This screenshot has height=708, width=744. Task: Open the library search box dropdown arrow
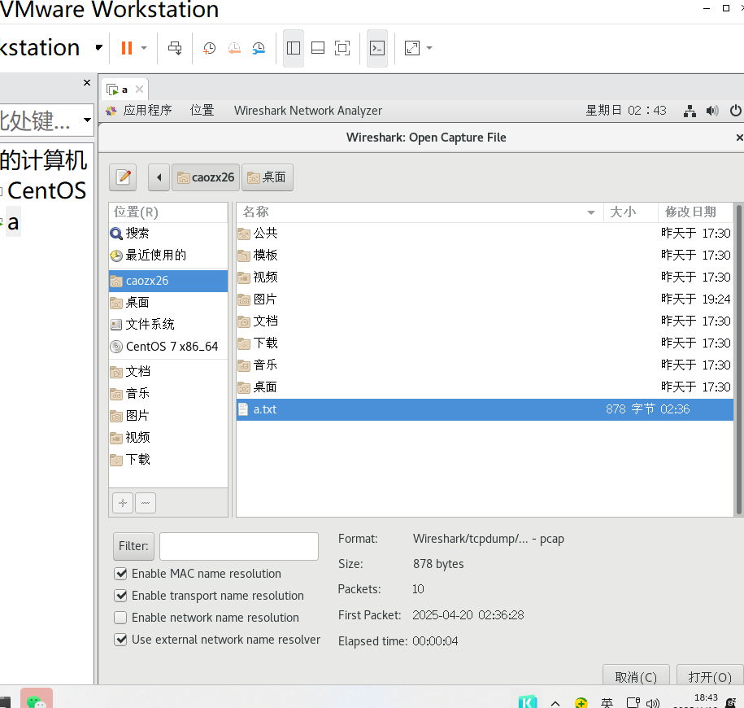87,120
